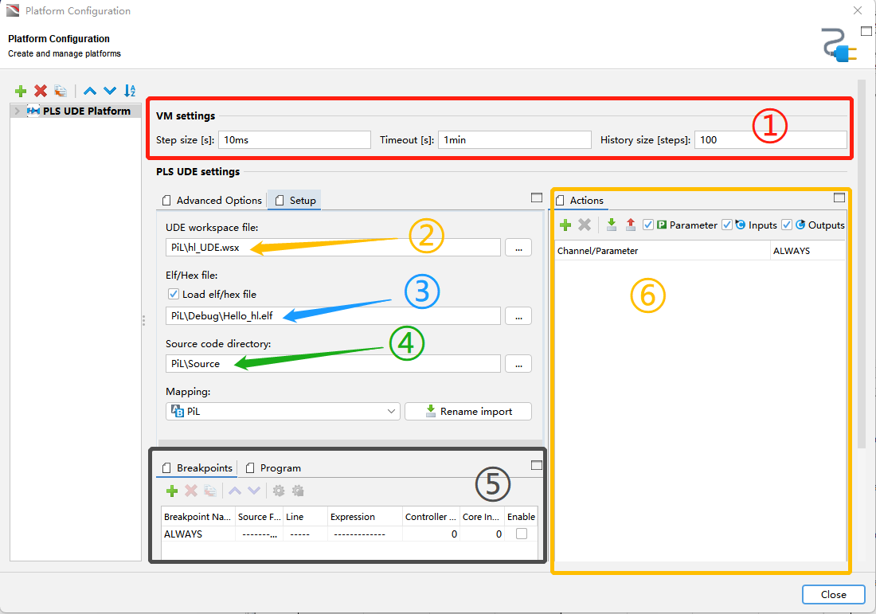Add a new action in Actions panel
Screen dimensions: 876x614
point(565,225)
